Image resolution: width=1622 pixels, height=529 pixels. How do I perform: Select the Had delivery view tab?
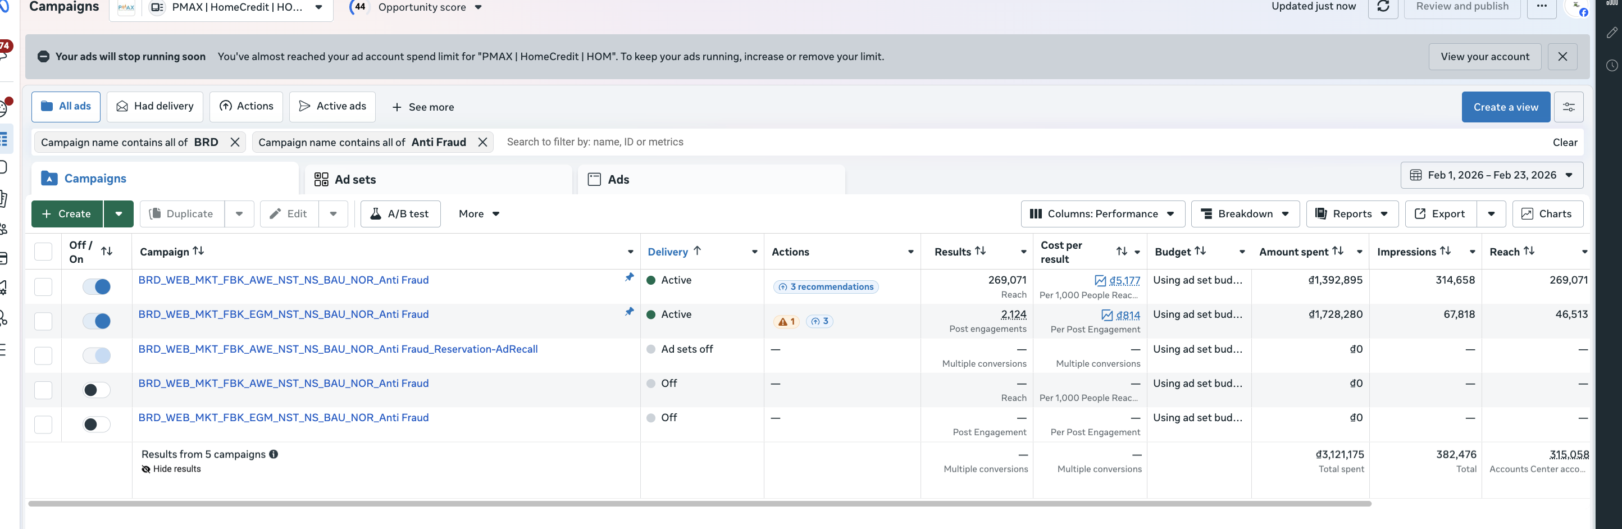point(155,107)
